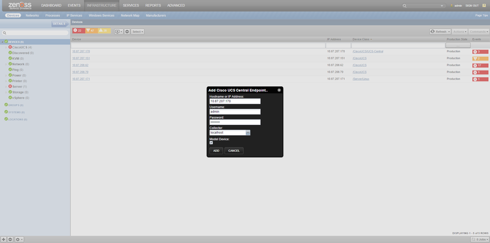The image size is (490, 243).
Task: Open the /CiscoUCS/UCS-Central class link
Action: 368,51
